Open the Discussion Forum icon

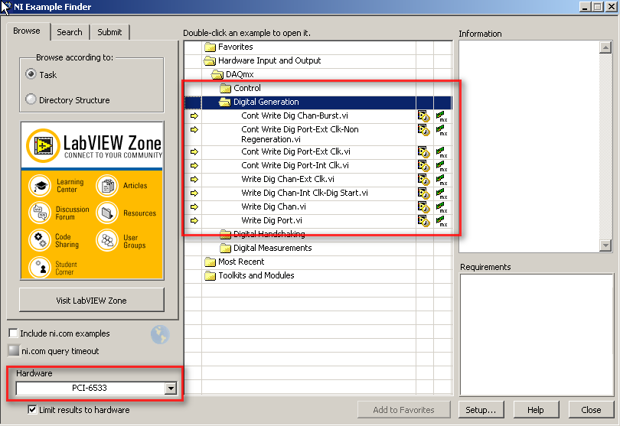pos(40,213)
